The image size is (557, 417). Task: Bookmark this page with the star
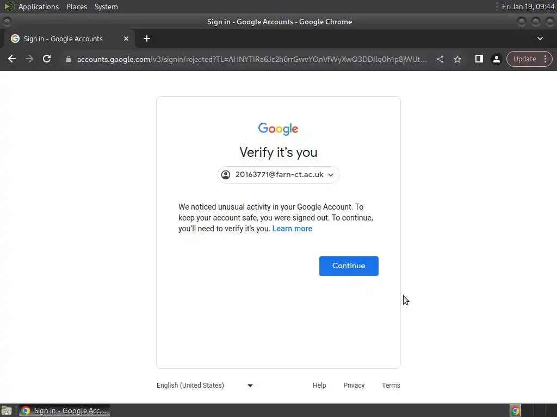[x=457, y=59]
